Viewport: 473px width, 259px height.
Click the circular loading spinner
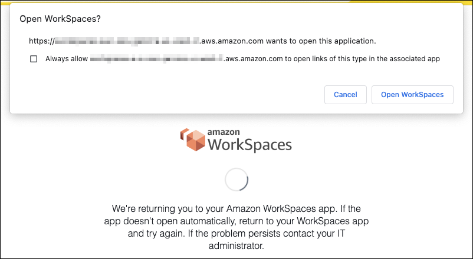click(236, 180)
